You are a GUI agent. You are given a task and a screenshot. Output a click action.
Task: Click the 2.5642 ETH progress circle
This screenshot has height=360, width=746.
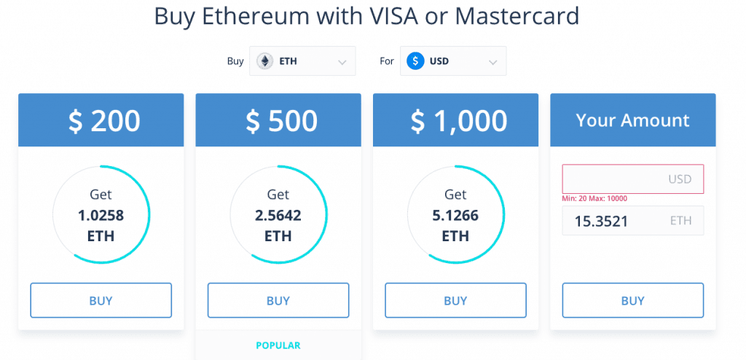click(x=278, y=215)
